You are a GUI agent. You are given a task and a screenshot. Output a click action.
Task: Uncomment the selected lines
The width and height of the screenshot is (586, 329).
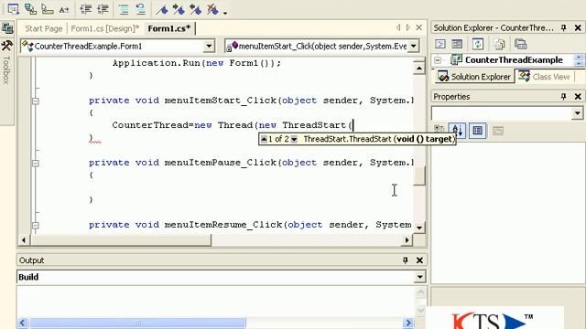click(x=140, y=9)
